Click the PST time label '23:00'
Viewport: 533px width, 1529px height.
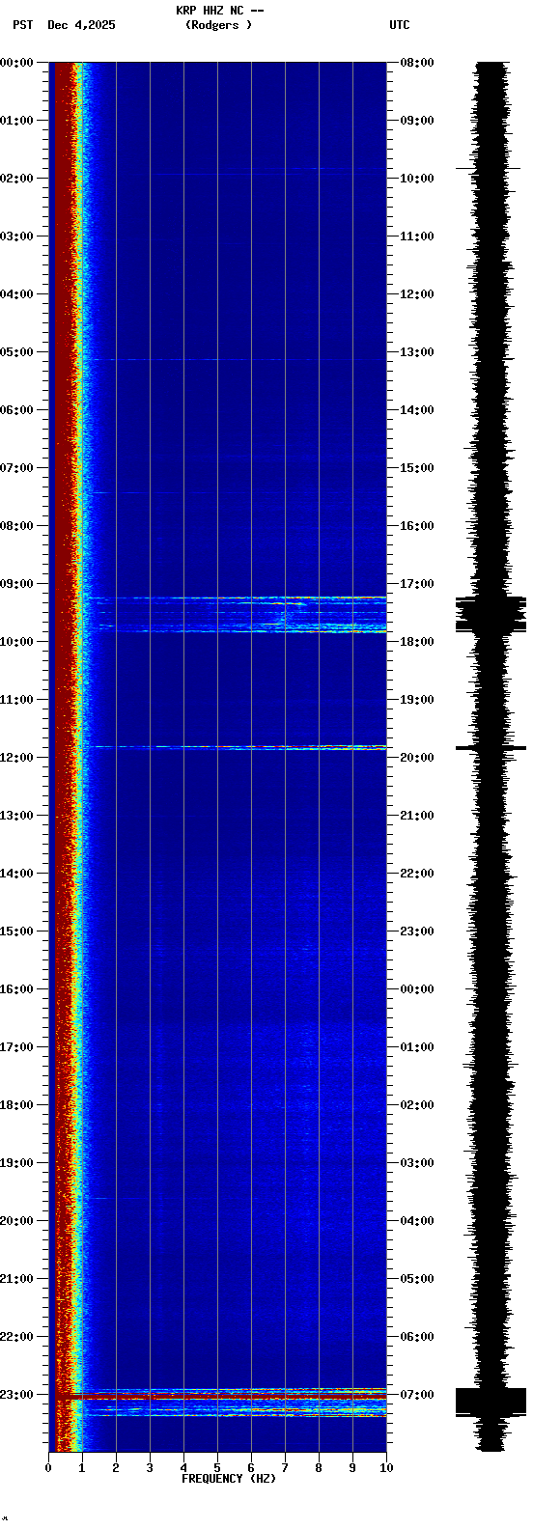[x=16, y=1395]
